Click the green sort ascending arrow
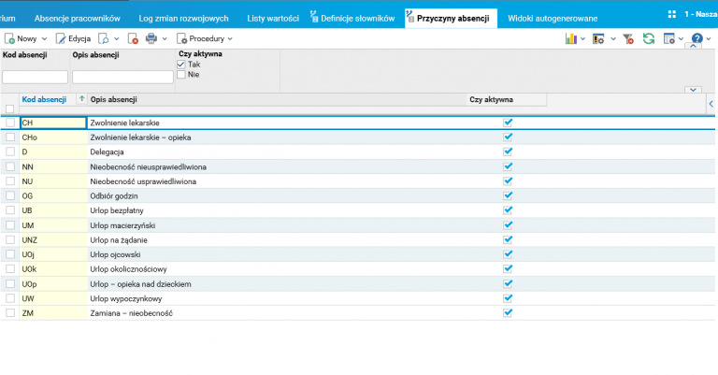Screen dimensions: 718x375 click(x=81, y=98)
